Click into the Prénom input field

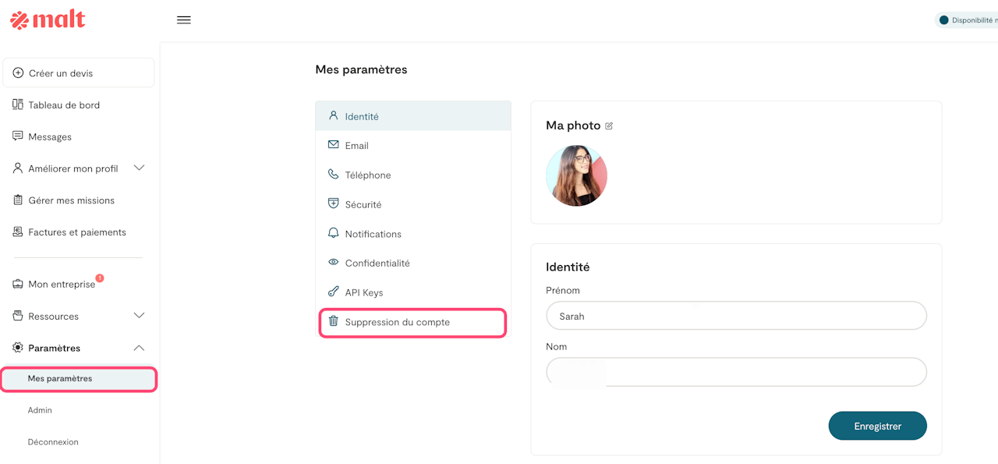click(736, 317)
